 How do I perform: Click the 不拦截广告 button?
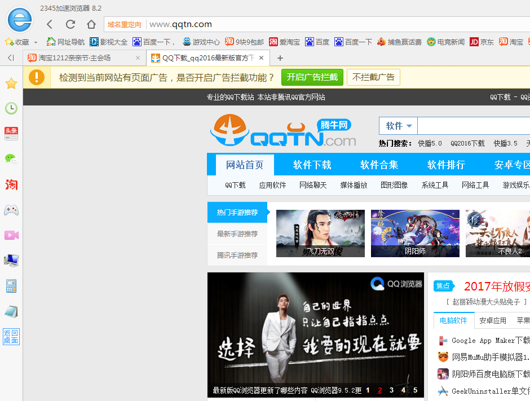pyautogui.click(x=373, y=77)
